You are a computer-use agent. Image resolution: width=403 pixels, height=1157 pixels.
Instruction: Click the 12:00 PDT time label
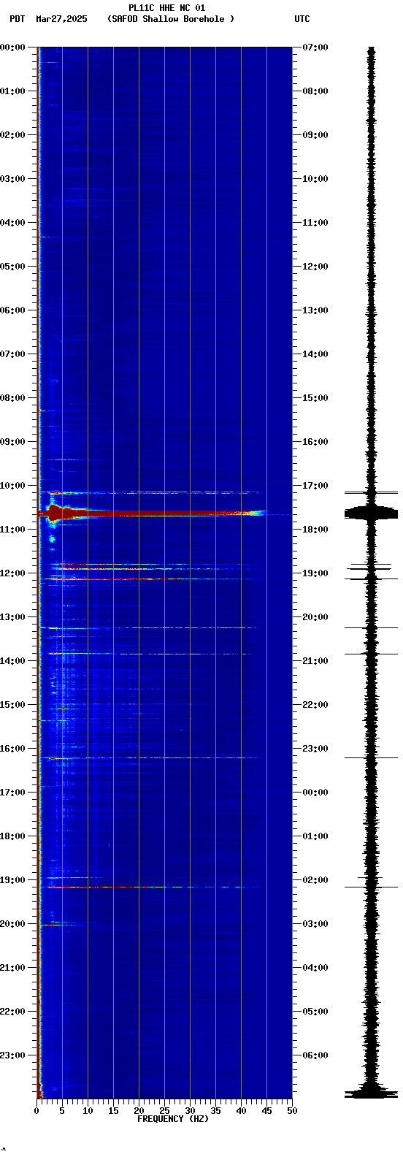click(x=12, y=573)
